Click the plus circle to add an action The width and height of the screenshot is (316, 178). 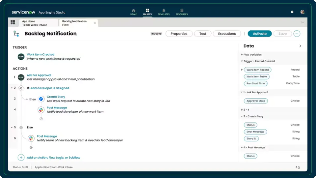[x=21, y=158]
